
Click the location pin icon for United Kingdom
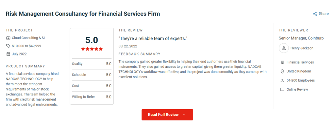(x=282, y=71)
